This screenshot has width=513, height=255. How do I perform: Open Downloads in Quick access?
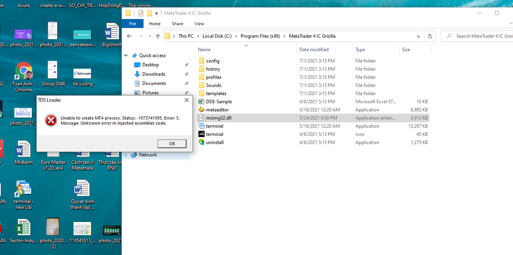click(x=154, y=74)
